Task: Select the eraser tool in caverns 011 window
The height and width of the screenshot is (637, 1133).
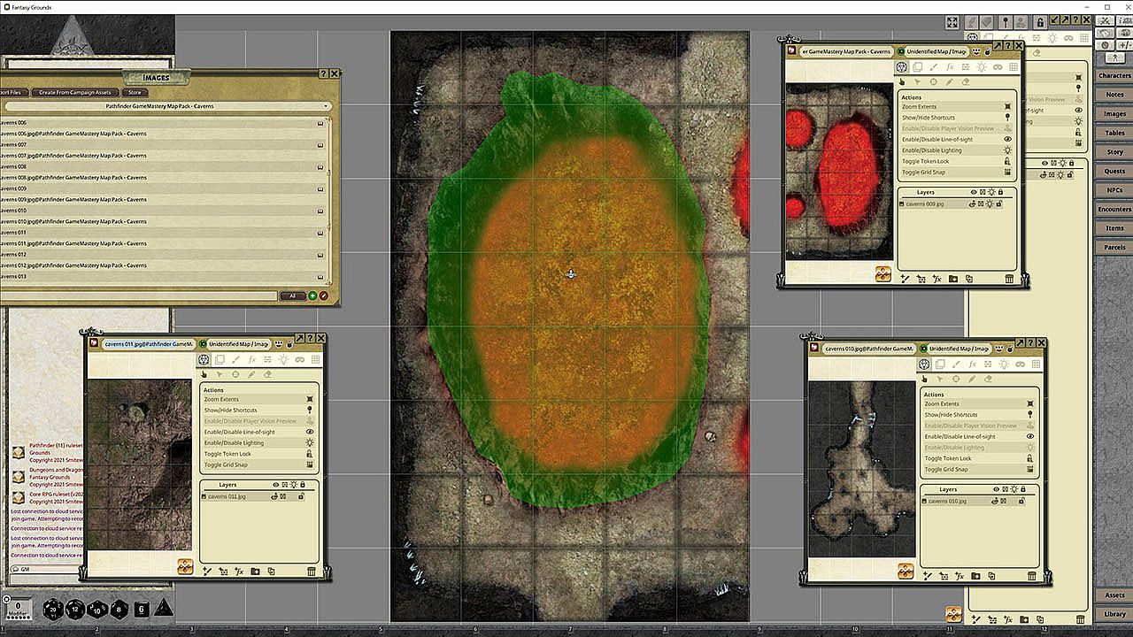Action: click(x=267, y=374)
